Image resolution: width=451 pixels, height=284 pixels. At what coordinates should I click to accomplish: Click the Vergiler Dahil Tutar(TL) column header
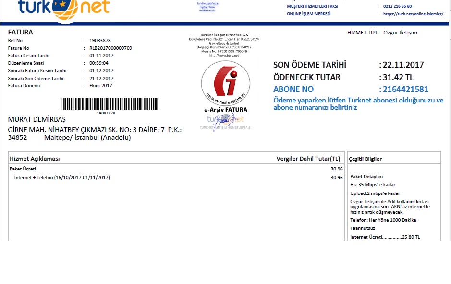(308, 159)
